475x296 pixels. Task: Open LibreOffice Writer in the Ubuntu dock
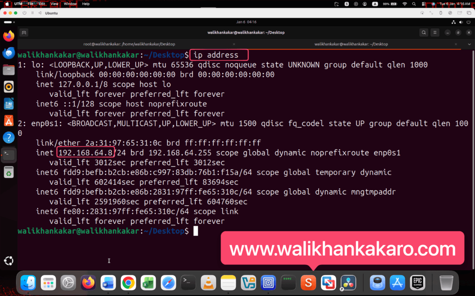(8, 104)
